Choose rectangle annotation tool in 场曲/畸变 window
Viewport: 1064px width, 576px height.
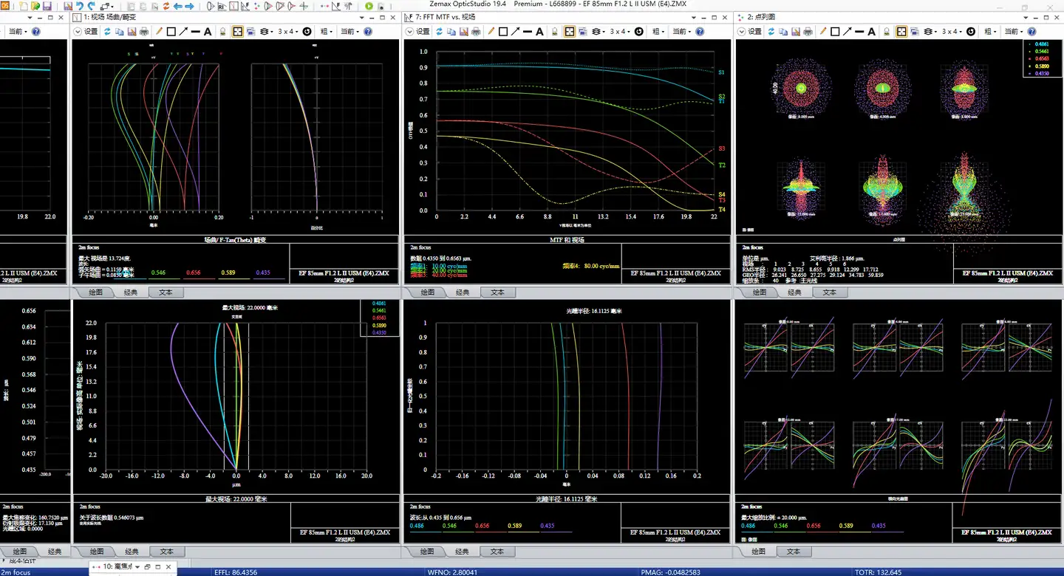pos(171,32)
